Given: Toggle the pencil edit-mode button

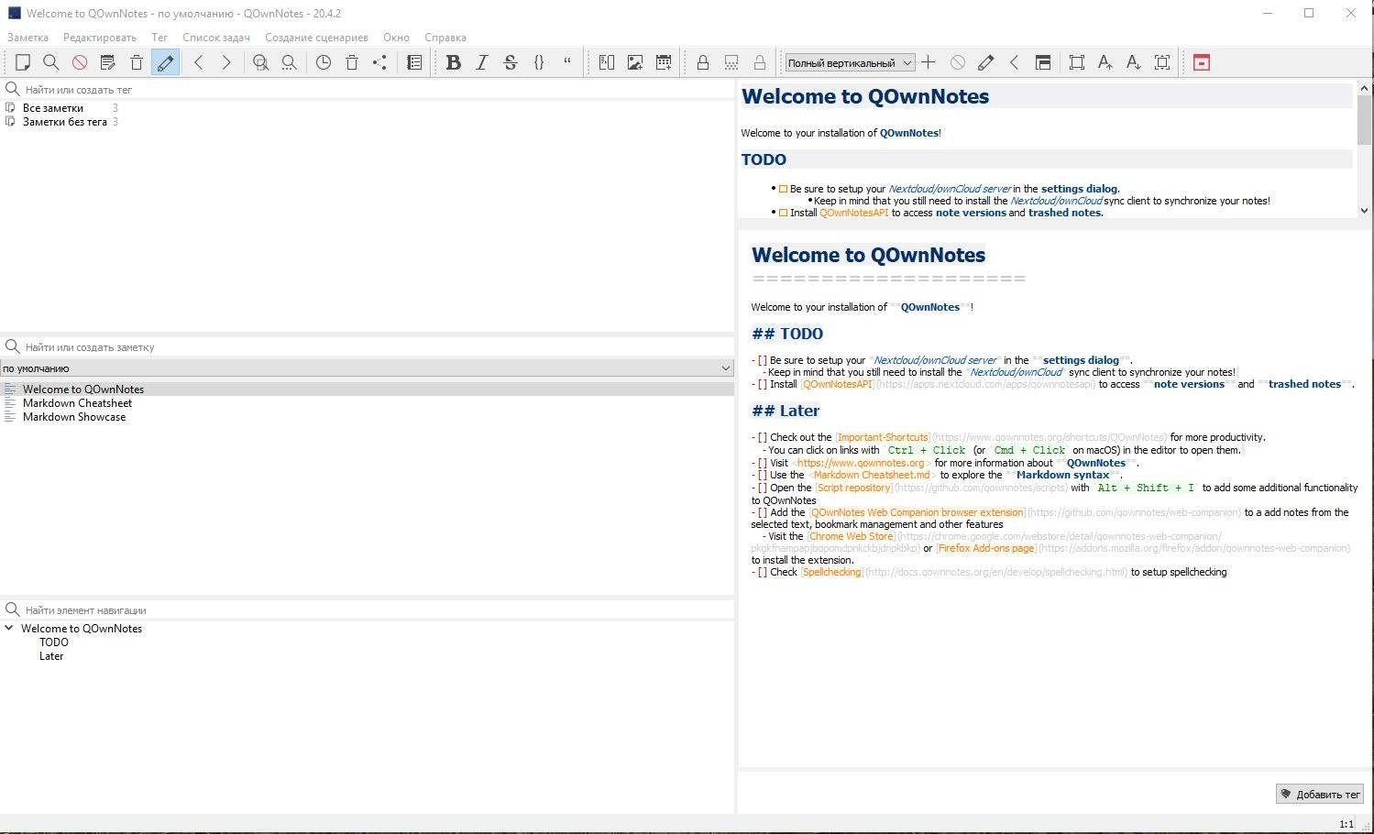Looking at the screenshot, I should (x=165, y=62).
